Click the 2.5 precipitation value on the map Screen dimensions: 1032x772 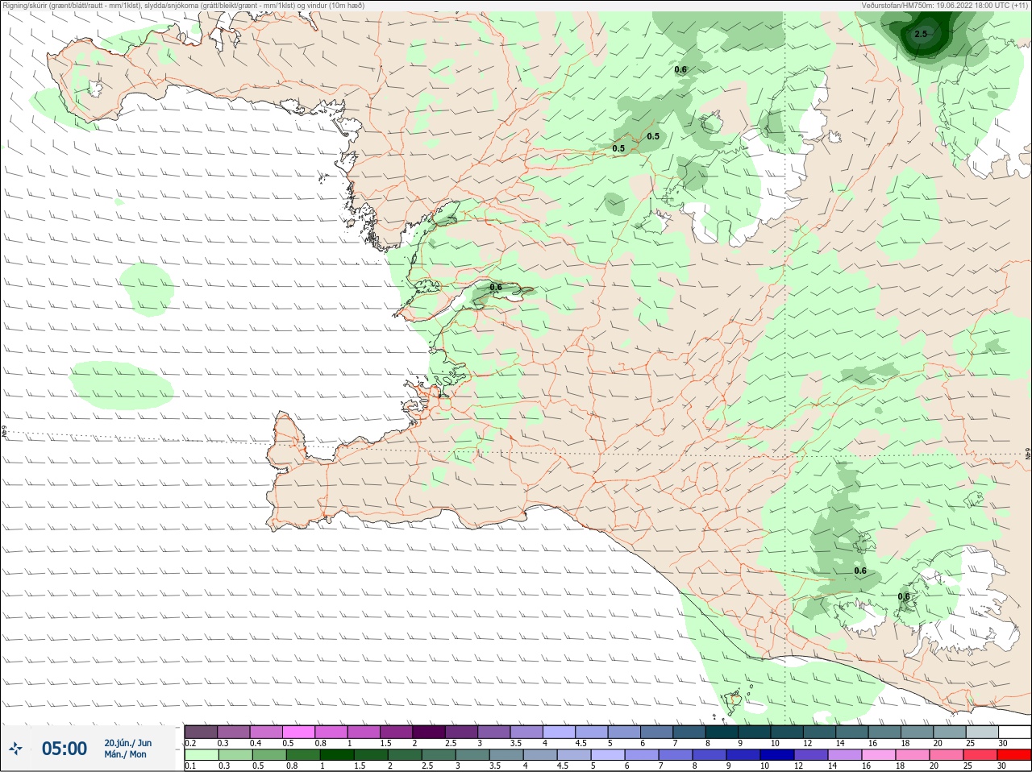click(x=921, y=34)
